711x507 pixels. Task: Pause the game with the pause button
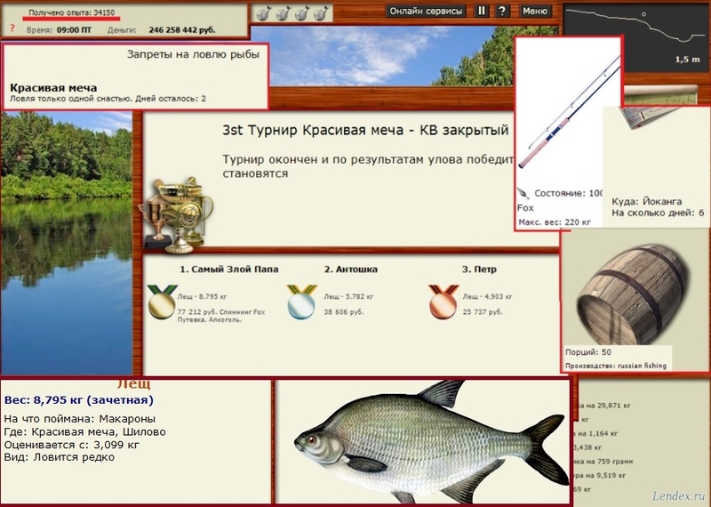[x=482, y=12]
